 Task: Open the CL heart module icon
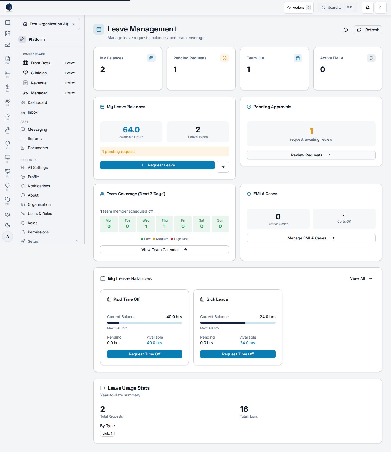point(8,187)
